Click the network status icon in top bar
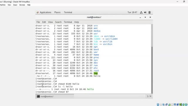The width and height of the screenshot is (188, 106). click(x=141, y=12)
